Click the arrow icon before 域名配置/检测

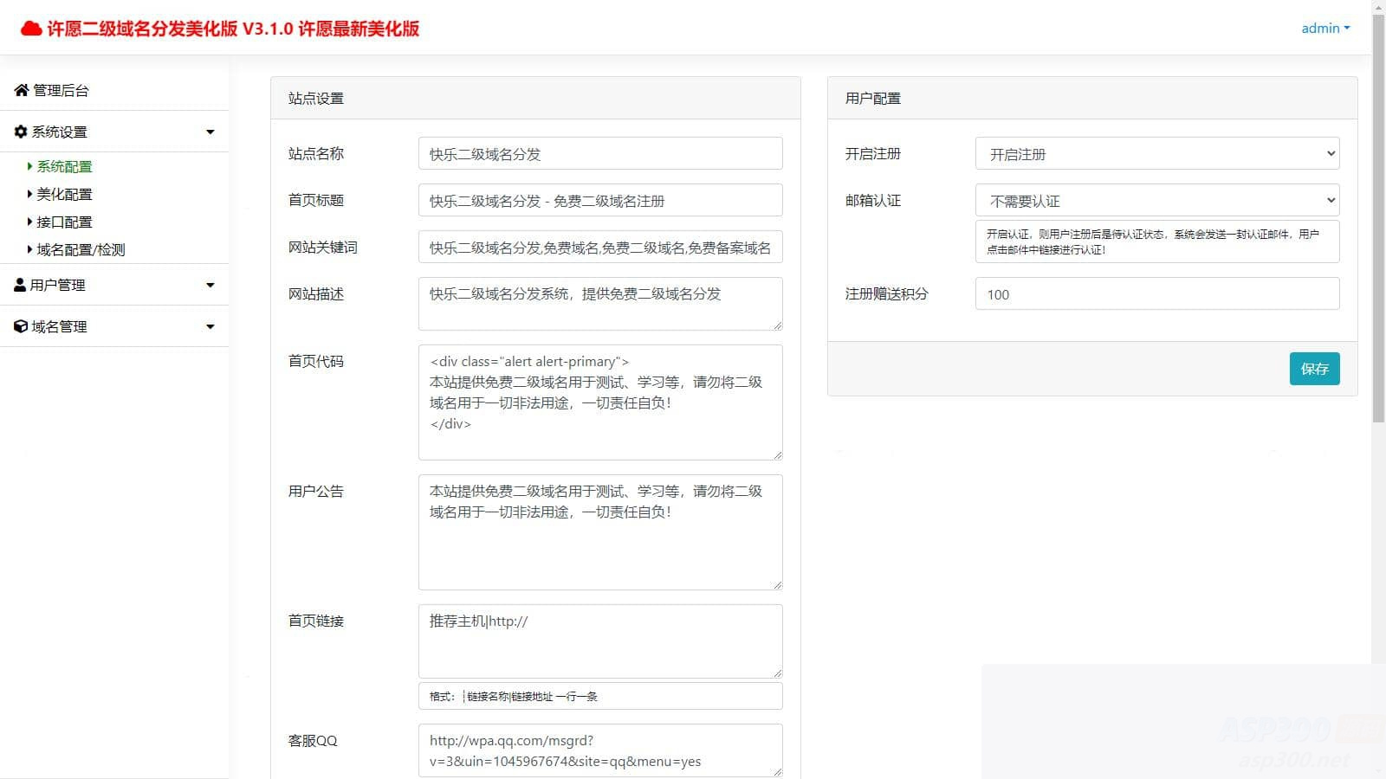point(30,248)
